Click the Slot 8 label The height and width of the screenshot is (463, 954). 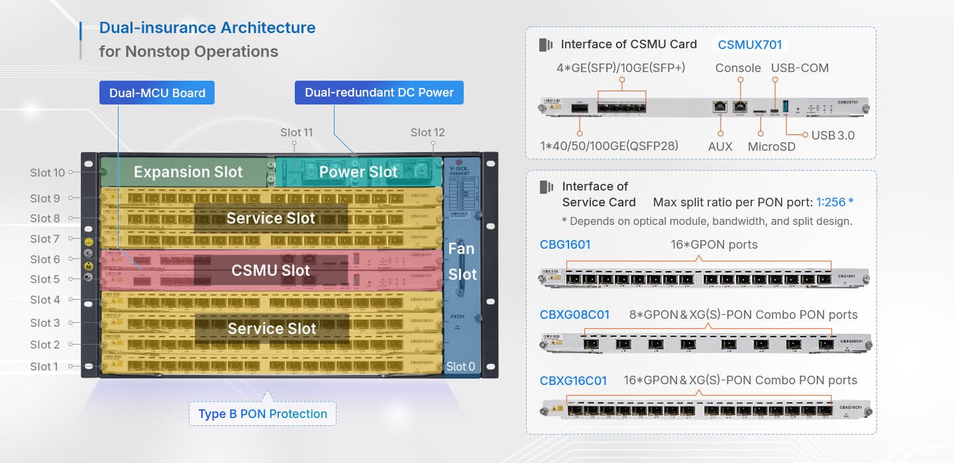tap(44, 218)
